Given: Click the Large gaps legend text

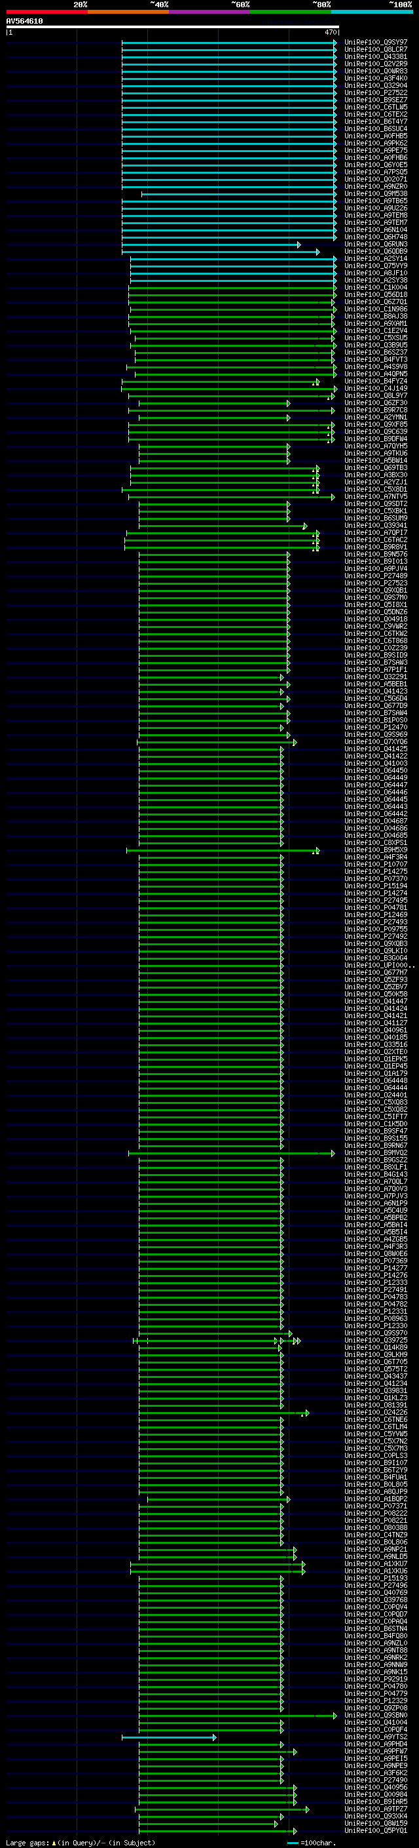Looking at the screenshot, I should click(28, 1842).
